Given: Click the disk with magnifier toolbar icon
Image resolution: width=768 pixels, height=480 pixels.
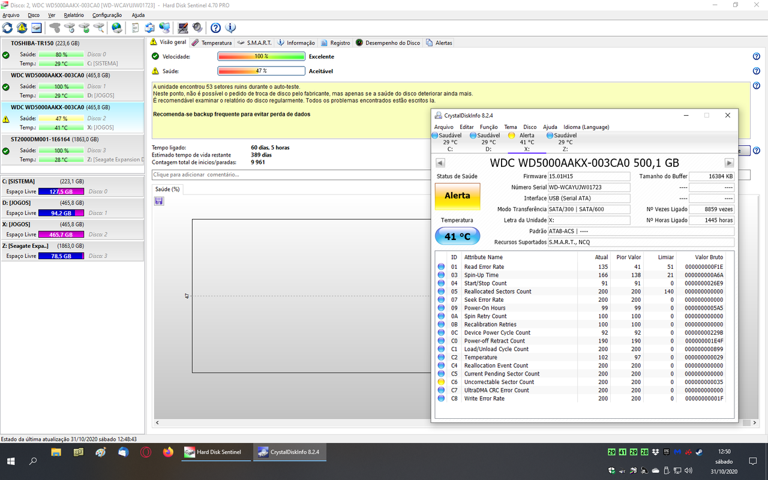Looking at the screenshot, I should click(99, 28).
